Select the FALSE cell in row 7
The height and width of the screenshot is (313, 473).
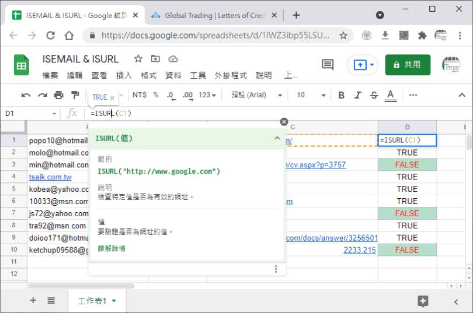[407, 213]
